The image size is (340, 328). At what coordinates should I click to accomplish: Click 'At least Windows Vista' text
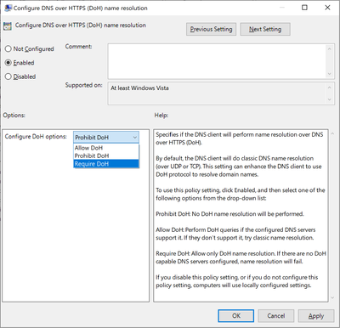coord(139,88)
